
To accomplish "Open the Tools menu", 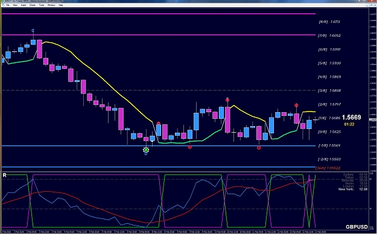I will (x=42, y=5).
